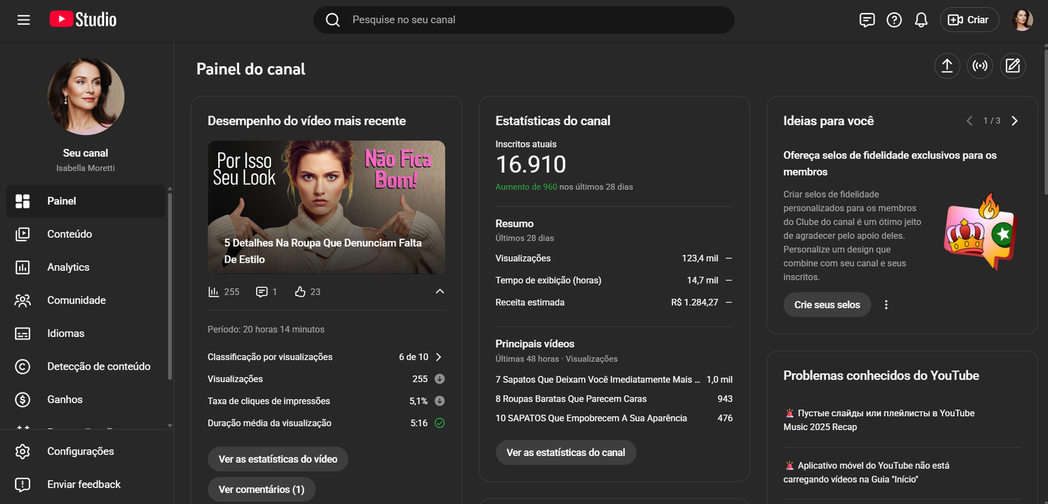Viewport: 1048px width, 504px height.
Task: Open the latest video thumbnail
Action: (326, 206)
